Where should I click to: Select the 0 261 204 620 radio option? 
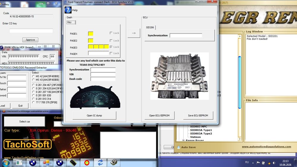[x=33, y=88]
